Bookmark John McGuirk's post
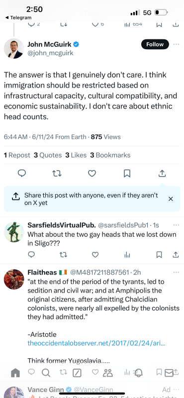 click(x=127, y=173)
